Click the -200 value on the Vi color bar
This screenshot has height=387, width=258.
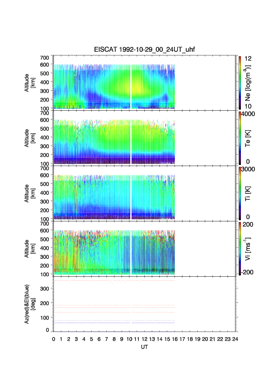(x=247, y=272)
